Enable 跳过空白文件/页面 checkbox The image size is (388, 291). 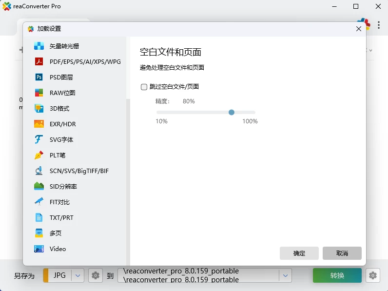point(144,87)
